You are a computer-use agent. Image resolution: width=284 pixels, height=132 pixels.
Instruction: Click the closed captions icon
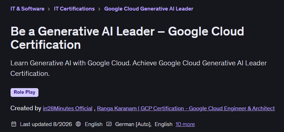(x=109, y=124)
